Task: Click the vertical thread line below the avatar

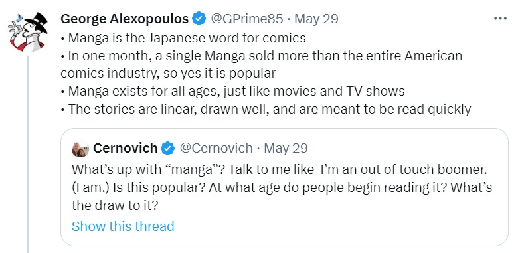Action: 29,154
